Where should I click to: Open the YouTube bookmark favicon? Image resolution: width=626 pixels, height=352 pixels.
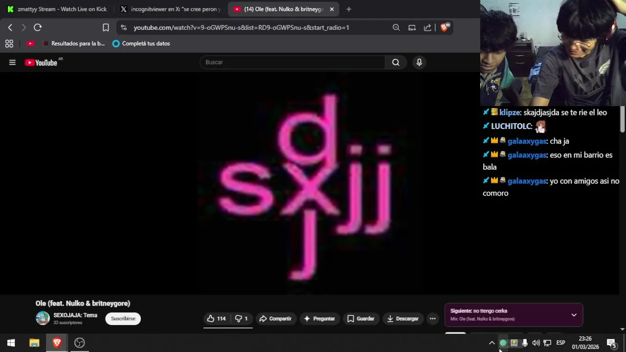(x=30, y=44)
